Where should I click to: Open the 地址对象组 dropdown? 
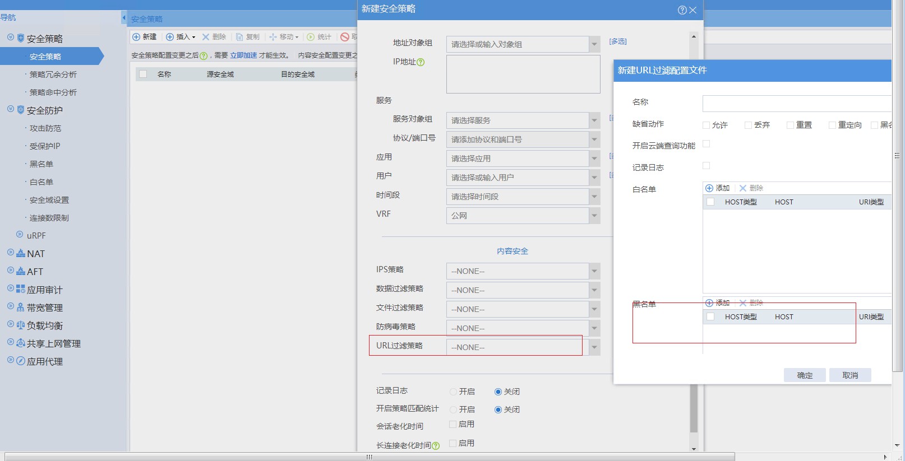pos(594,44)
